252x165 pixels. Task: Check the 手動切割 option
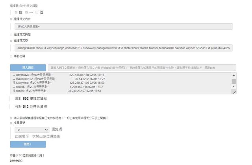click(x=11, y=57)
